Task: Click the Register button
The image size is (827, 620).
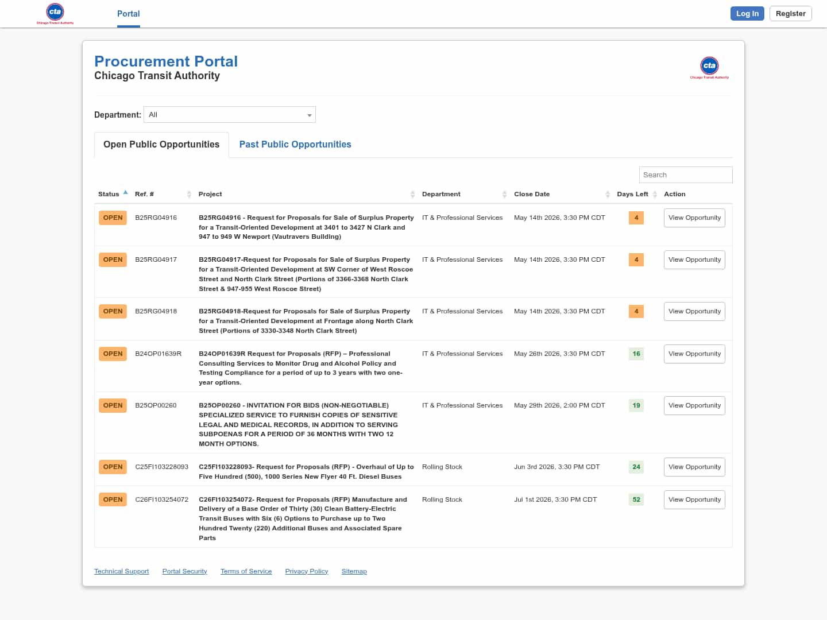Action: [x=791, y=14]
